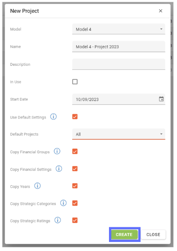Image resolution: width=177 pixels, height=251 pixels.
Task: Enable the In Use checkbox
Action: 75,82
